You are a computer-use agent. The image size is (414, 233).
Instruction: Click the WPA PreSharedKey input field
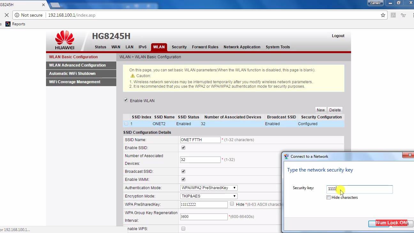pos(204,204)
